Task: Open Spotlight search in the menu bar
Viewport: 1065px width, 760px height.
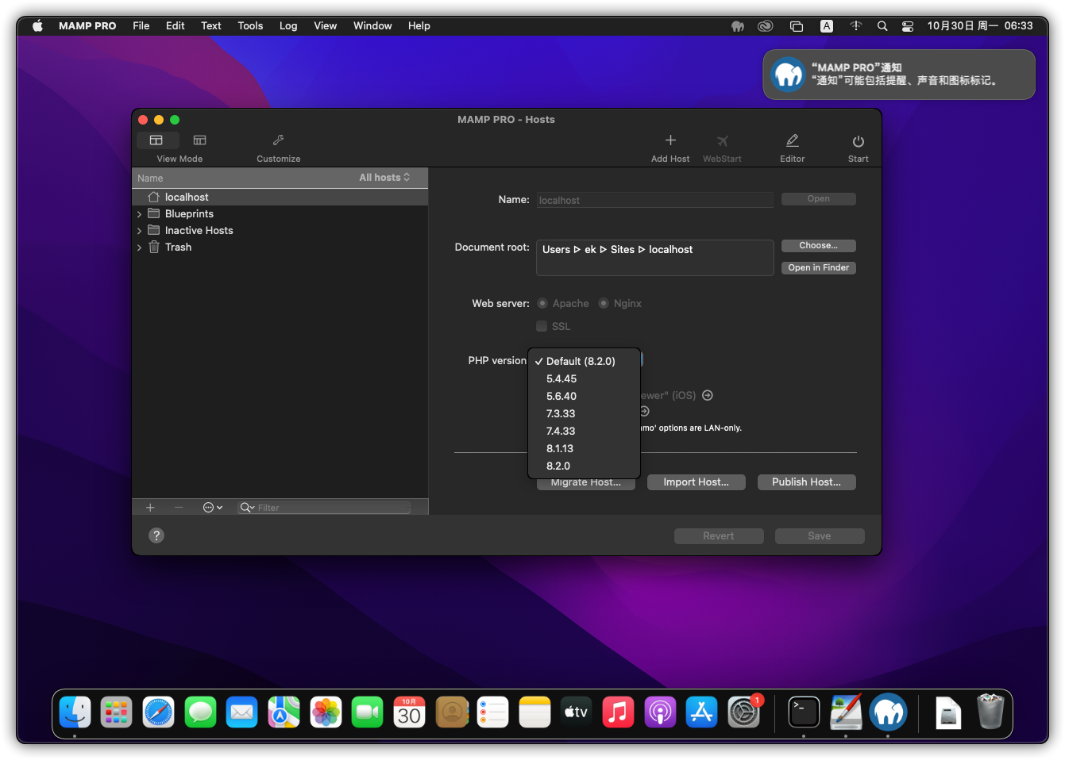Action: pyautogui.click(x=882, y=26)
